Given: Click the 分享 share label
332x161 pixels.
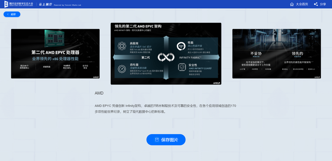Looking at the screenshot, I should (323, 4).
